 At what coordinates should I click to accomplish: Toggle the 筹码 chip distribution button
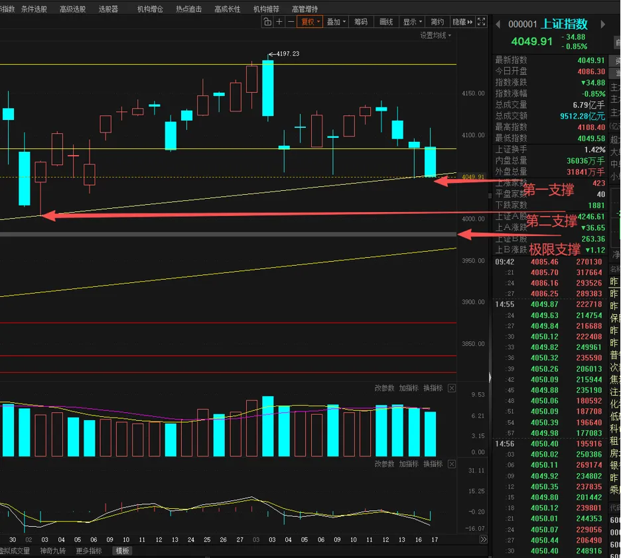click(361, 22)
